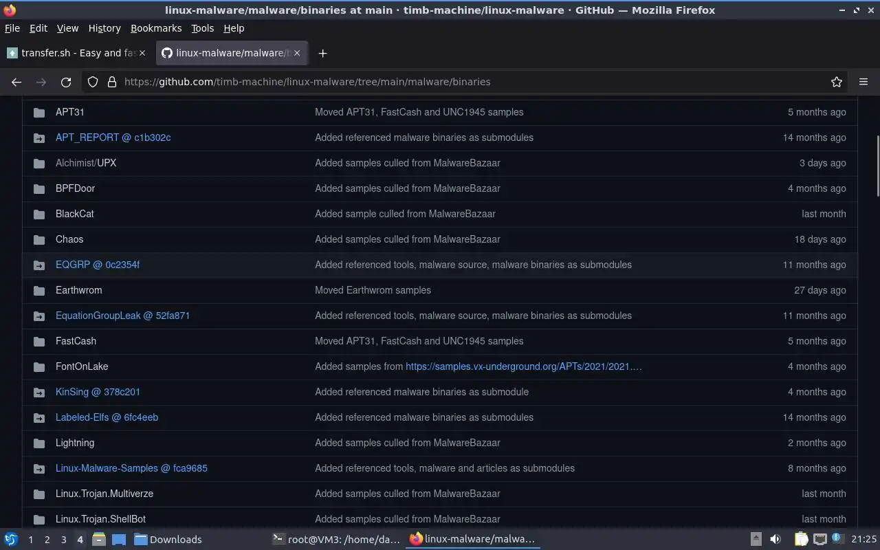The image size is (880, 550).
Task: Click the folder icon beside BlackCat
Action: tap(39, 214)
